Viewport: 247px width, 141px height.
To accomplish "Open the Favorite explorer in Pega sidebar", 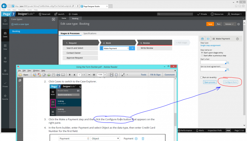I will pyautogui.click(x=5, y=97).
